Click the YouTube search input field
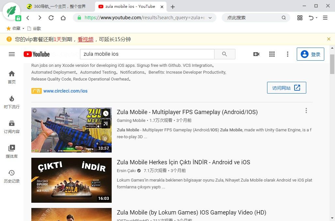 147,54
